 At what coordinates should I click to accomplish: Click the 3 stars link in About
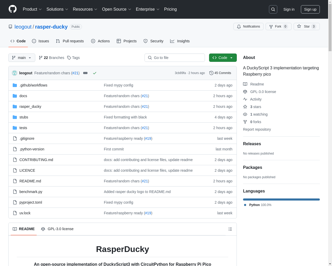[x=255, y=107]
